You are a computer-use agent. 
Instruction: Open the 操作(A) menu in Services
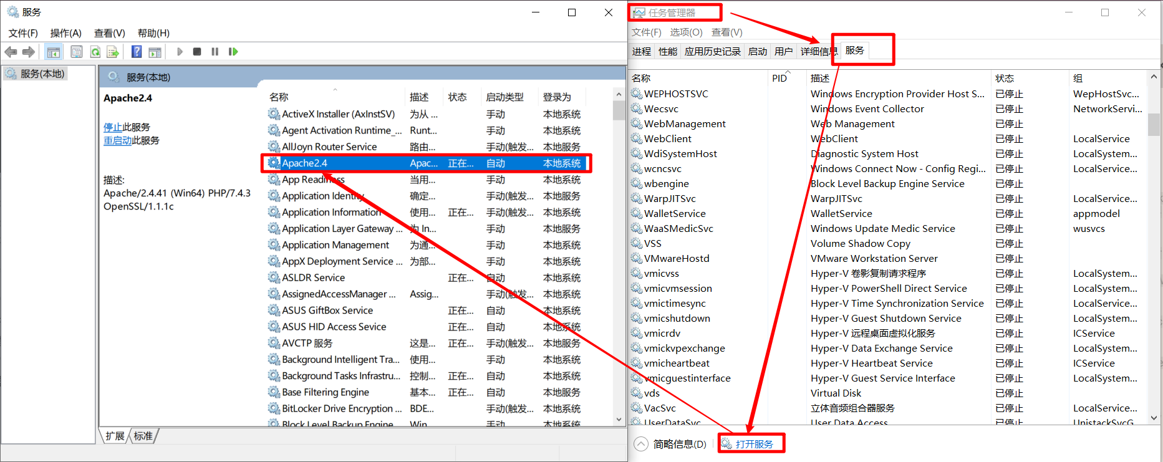point(66,33)
